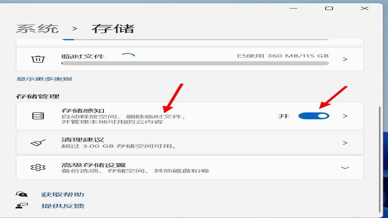Click the 存储管理 section heading
The width and height of the screenshot is (388, 218).
[38, 96]
